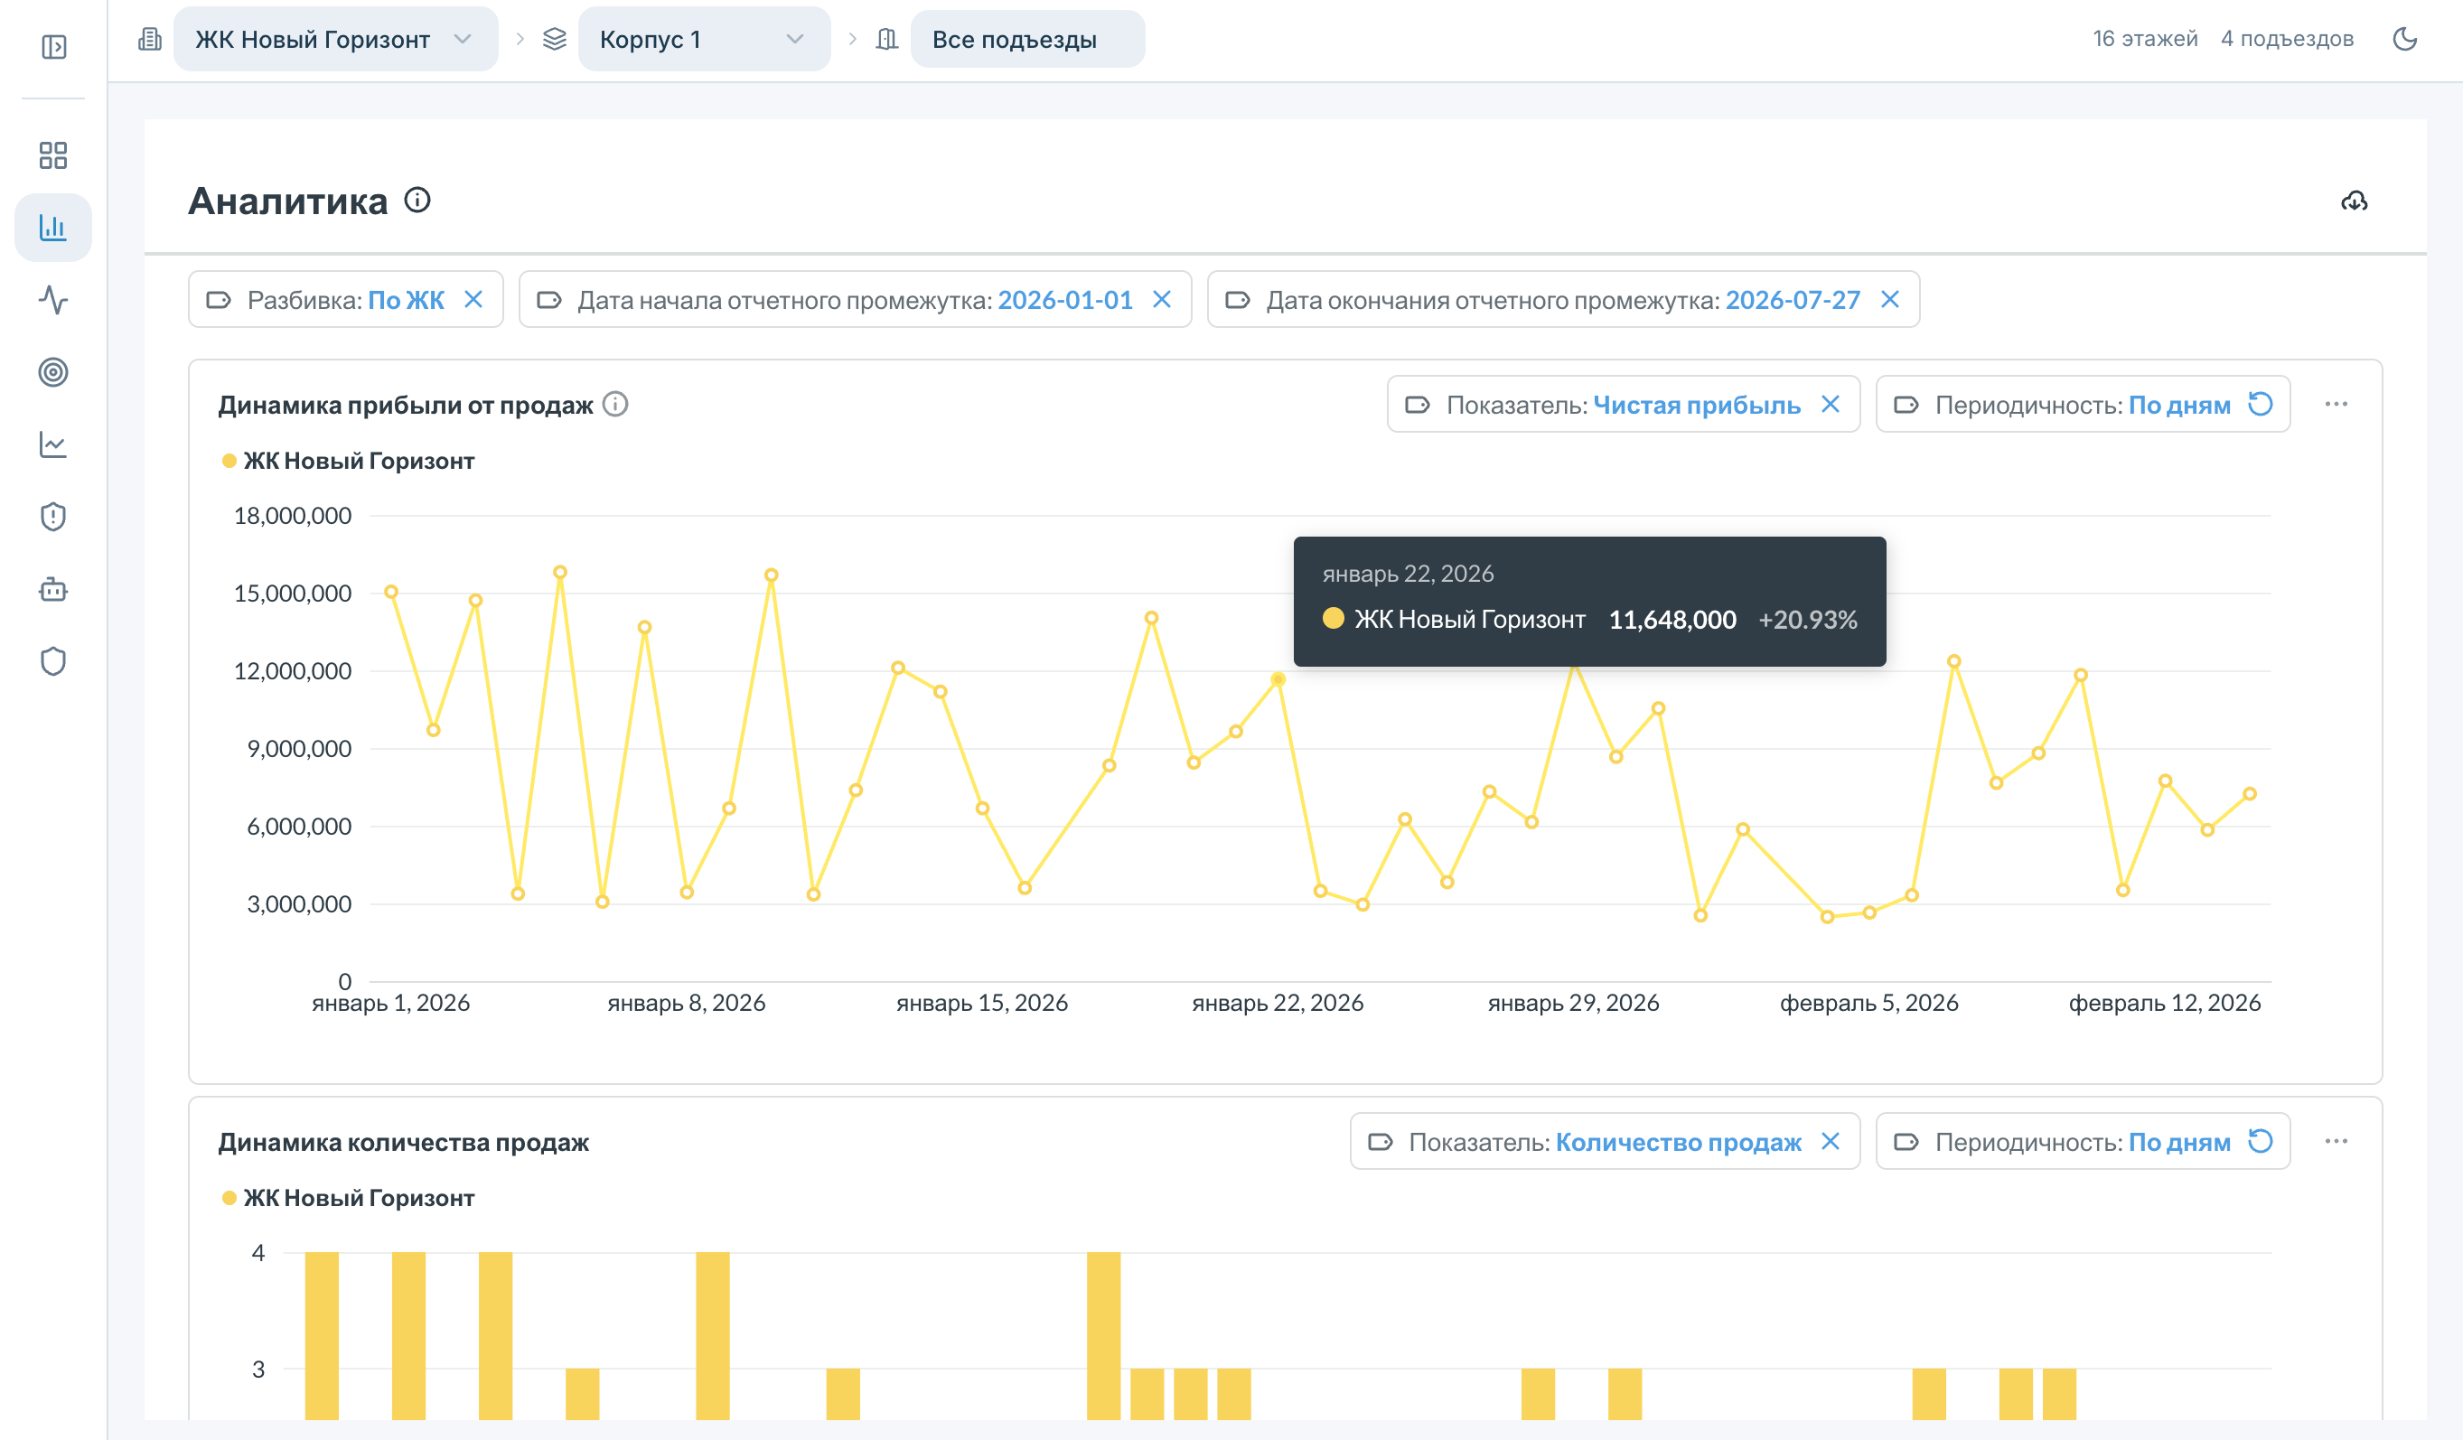This screenshot has height=1440, width=2463.
Task: Remove the Разбивка: По ЖК filter
Action: tap(473, 300)
